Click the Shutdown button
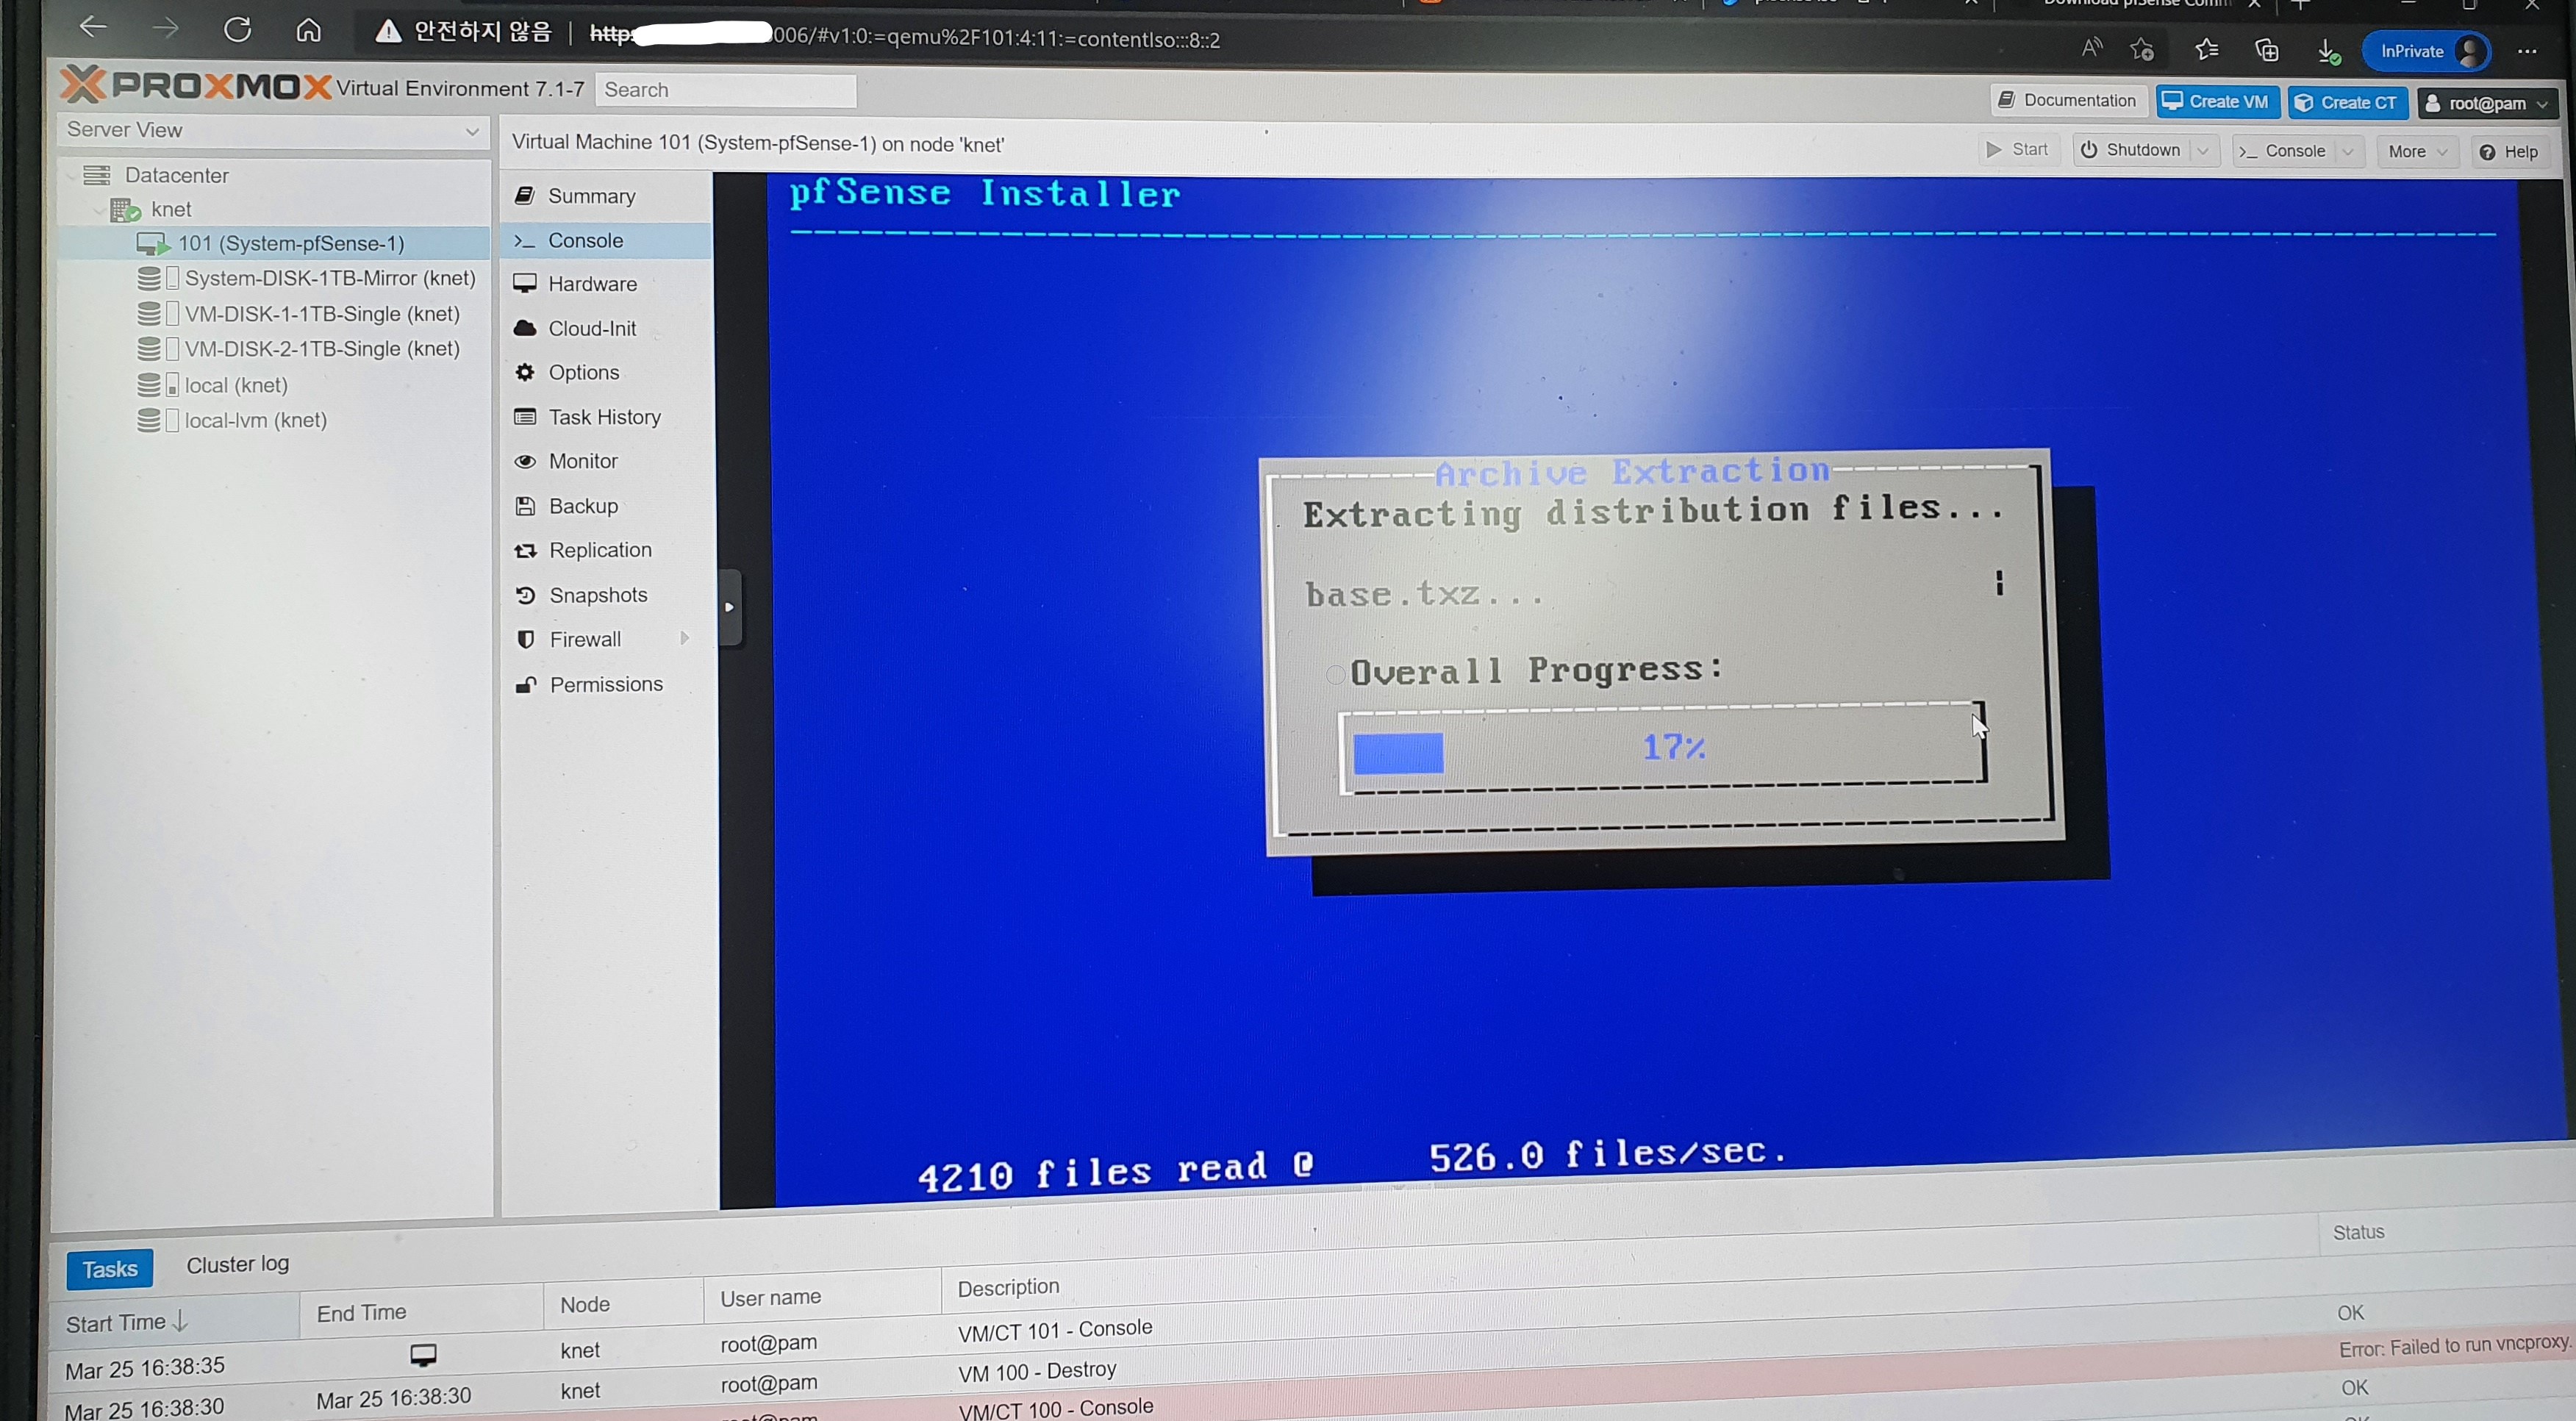Screen dimensions: 2576x1421 coord(2131,150)
